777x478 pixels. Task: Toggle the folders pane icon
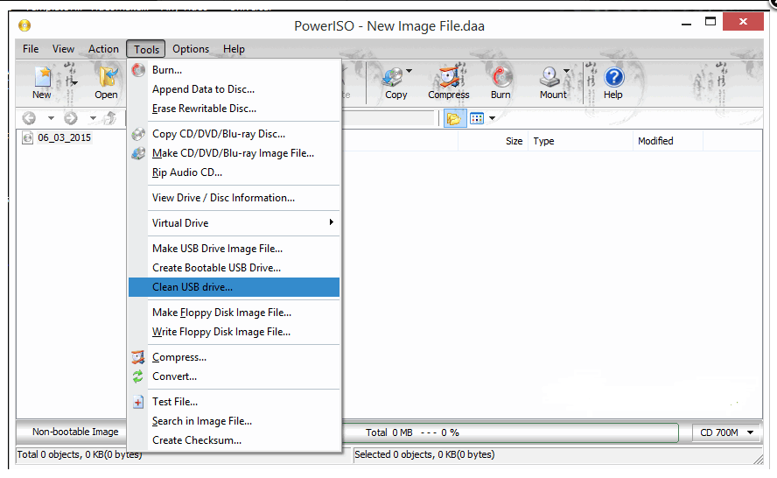point(453,118)
